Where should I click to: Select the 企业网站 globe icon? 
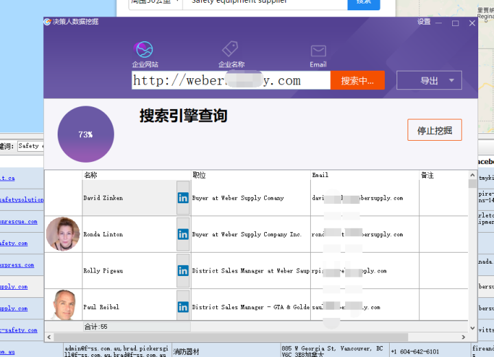click(144, 49)
